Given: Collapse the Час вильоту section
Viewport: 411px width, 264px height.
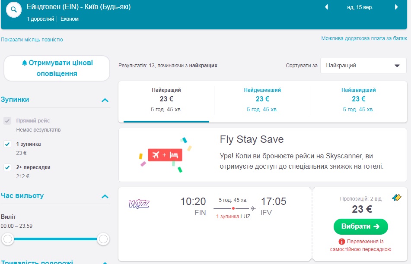Looking at the screenshot, I should (x=105, y=196).
